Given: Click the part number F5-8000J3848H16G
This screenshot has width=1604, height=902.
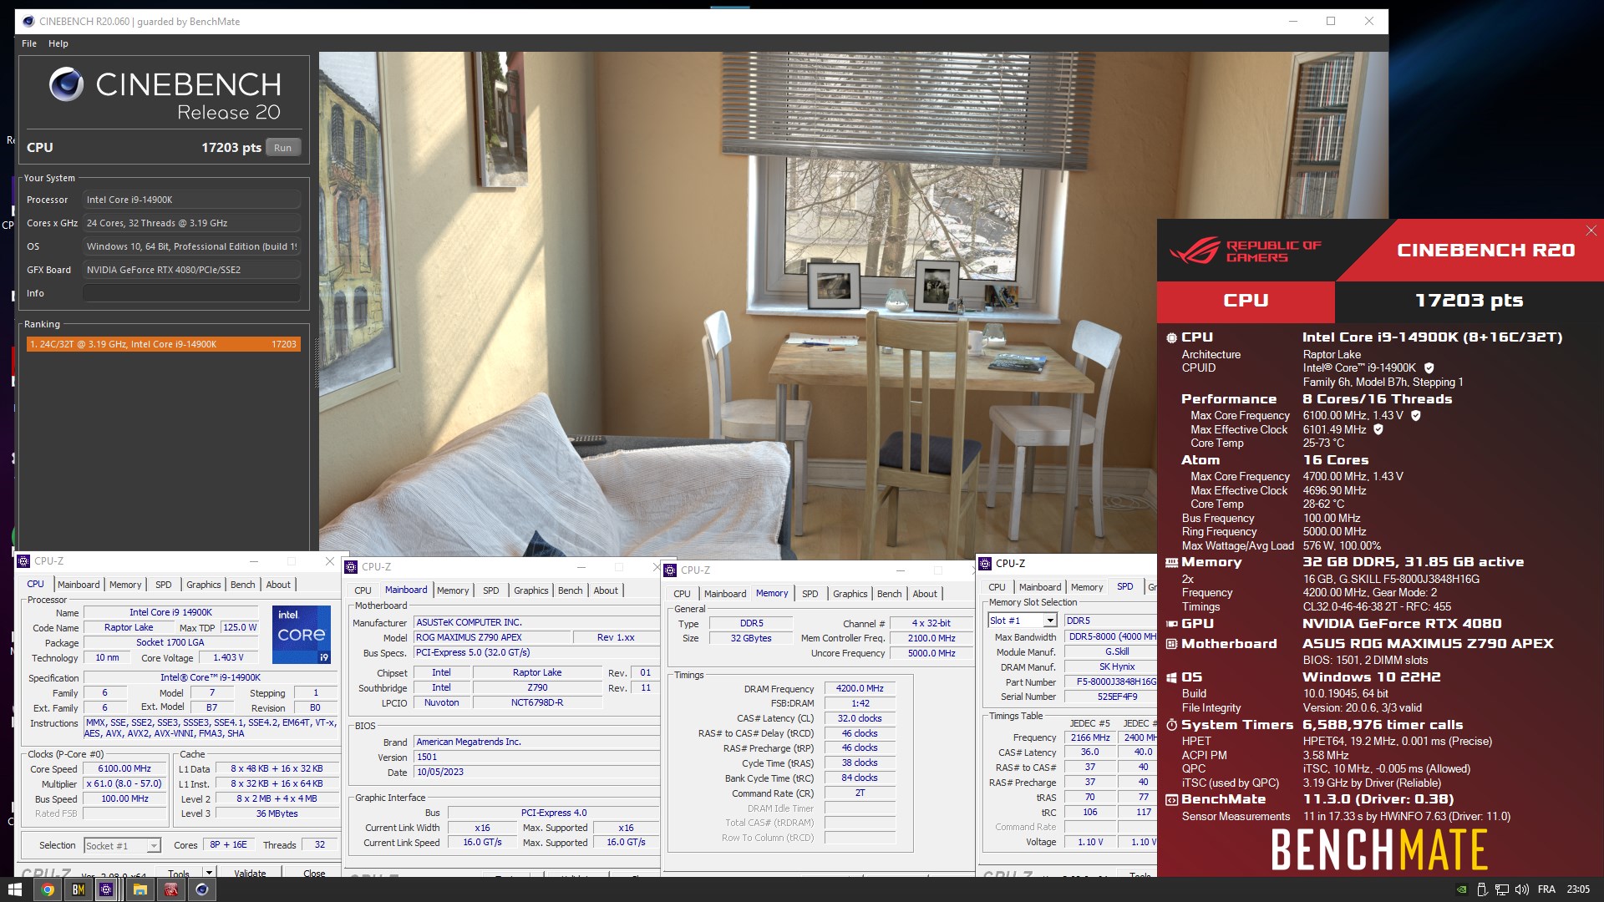Looking at the screenshot, I should point(1112,682).
